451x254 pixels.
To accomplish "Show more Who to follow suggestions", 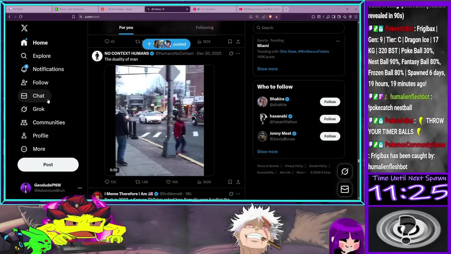I will (267, 152).
